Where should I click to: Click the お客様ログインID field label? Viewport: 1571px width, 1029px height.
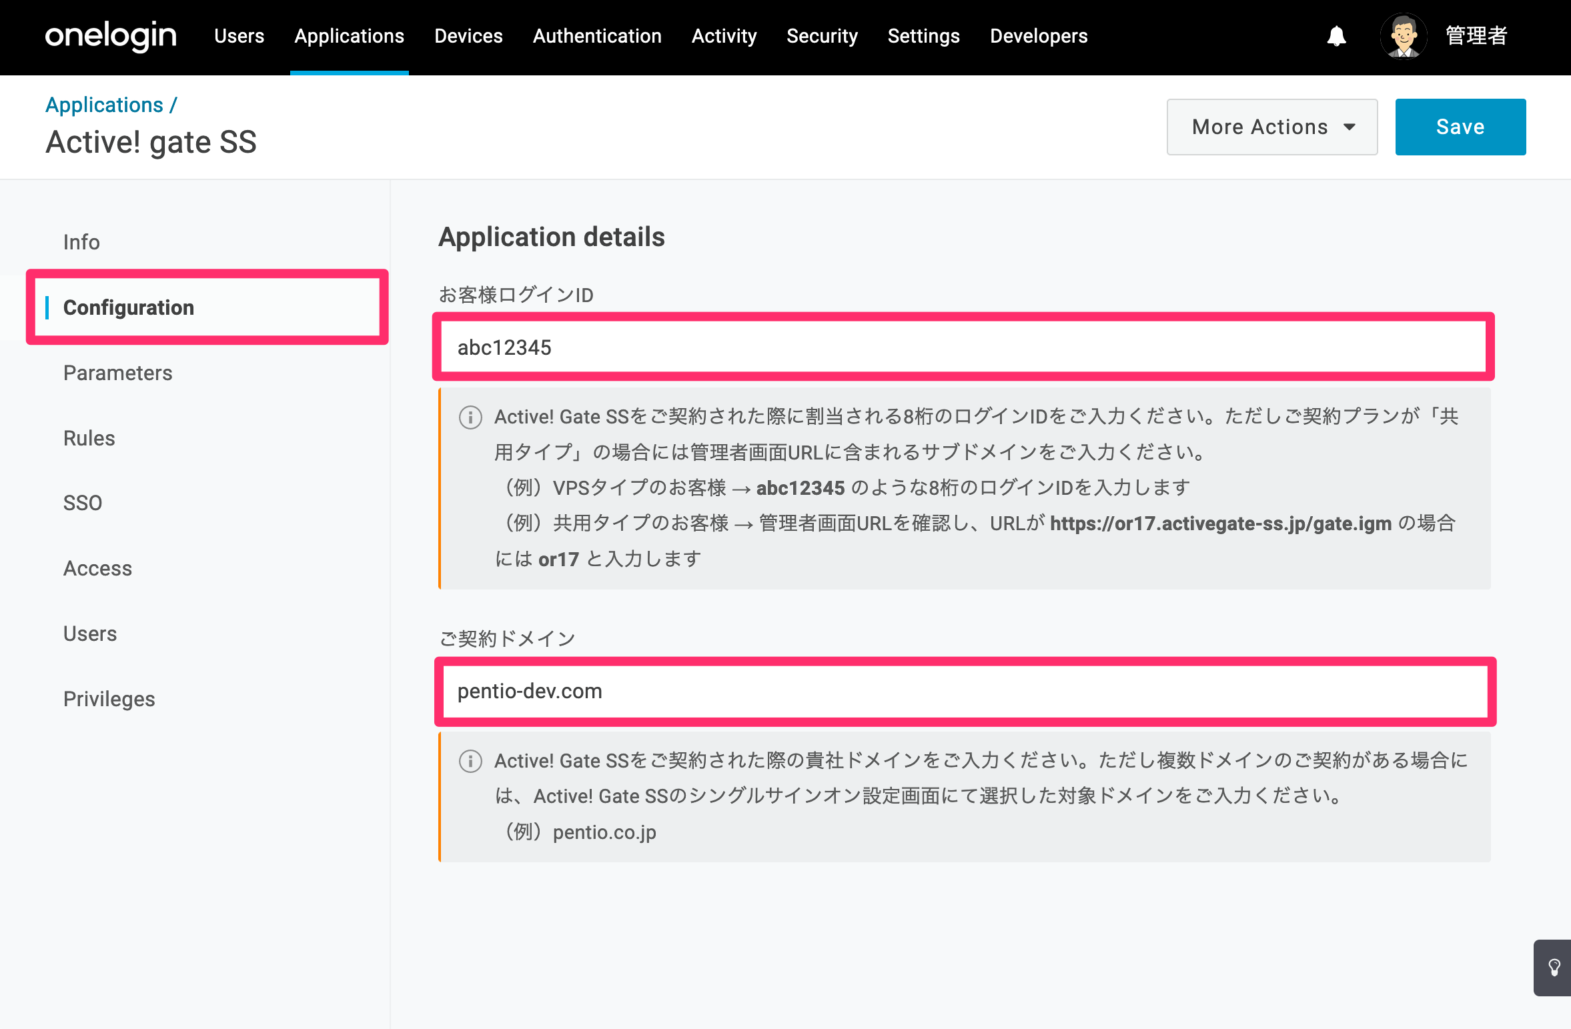516,295
